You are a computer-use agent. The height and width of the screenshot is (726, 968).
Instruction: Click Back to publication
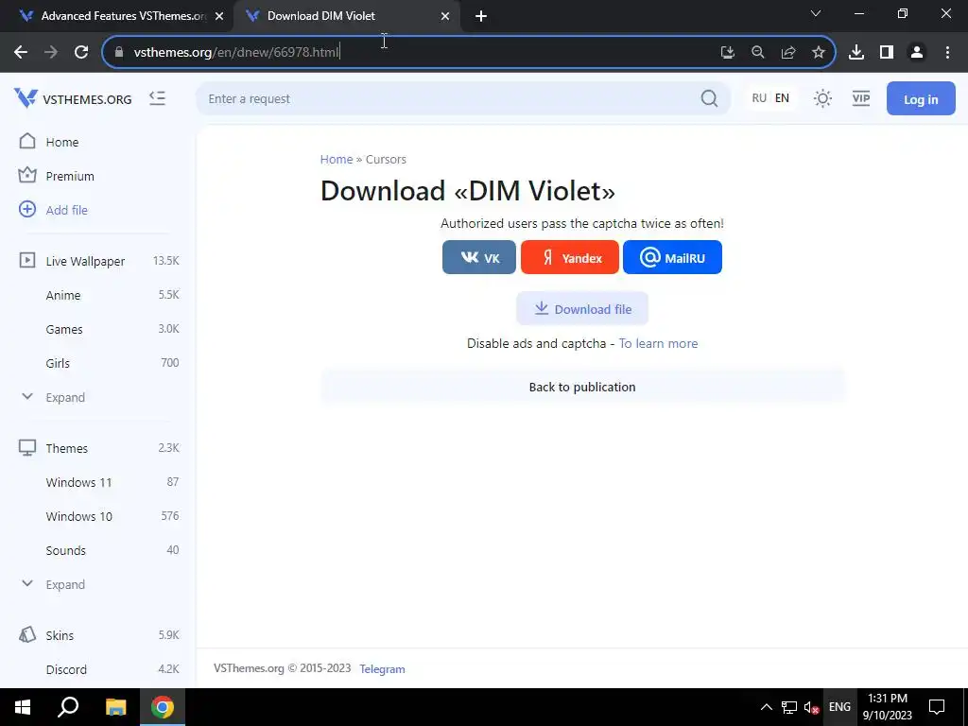click(x=582, y=387)
